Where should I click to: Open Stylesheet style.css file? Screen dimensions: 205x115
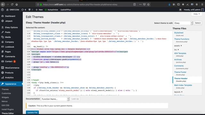179,33
